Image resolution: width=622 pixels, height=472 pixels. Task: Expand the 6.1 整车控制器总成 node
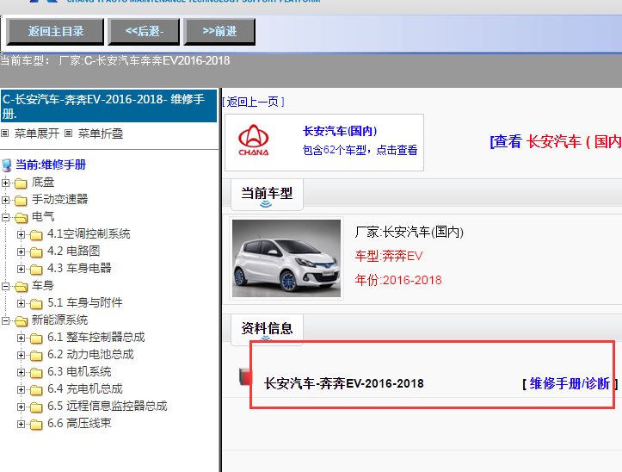pos(21,338)
